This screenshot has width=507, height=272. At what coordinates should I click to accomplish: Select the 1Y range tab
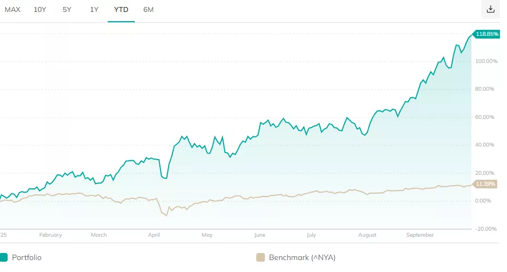click(94, 9)
